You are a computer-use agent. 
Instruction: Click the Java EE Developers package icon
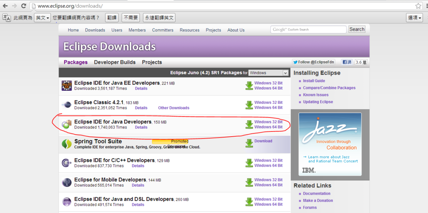(x=66, y=86)
